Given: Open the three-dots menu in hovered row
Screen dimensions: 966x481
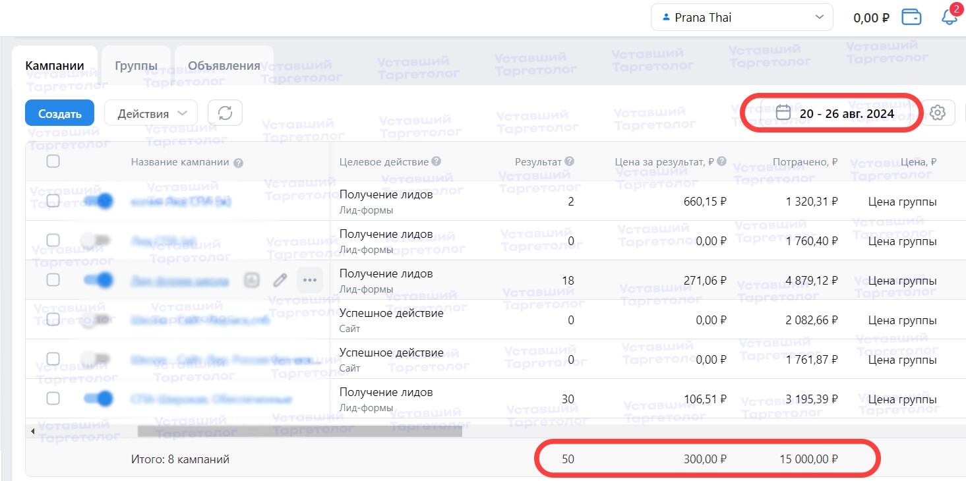Looking at the screenshot, I should (309, 281).
